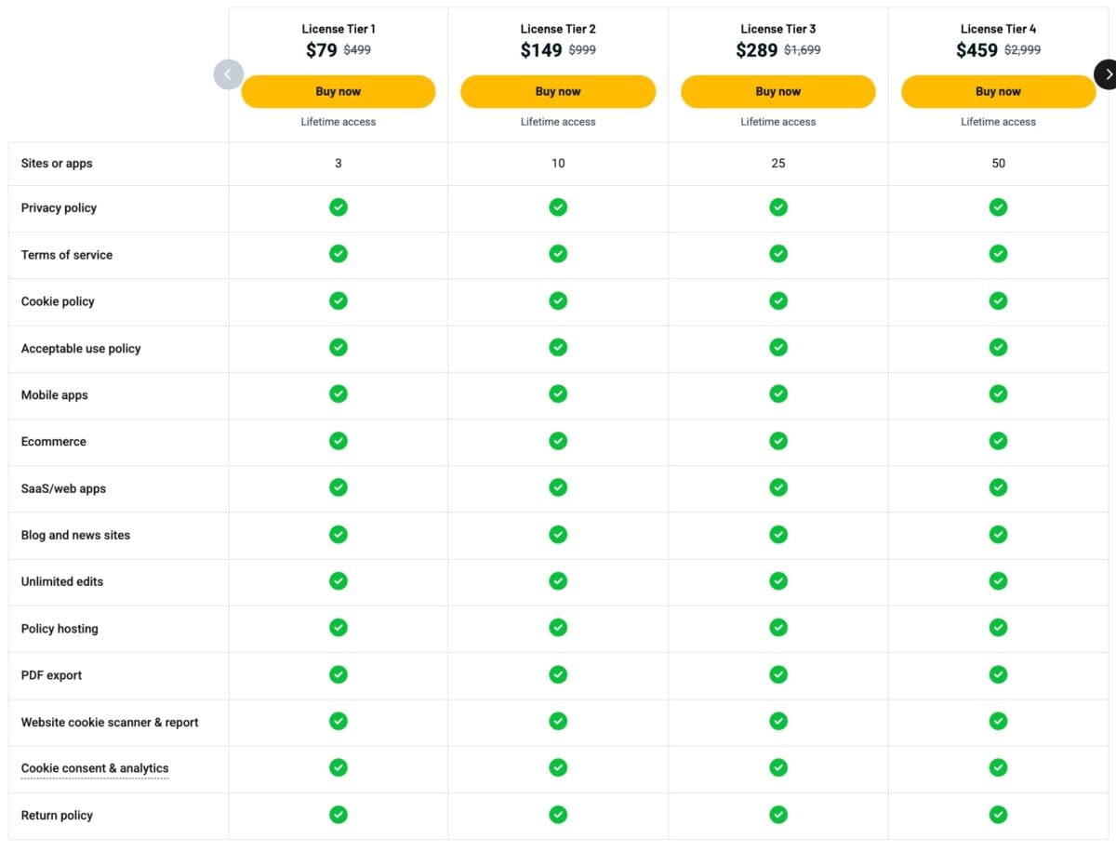Image resolution: width=1116 pixels, height=852 pixels.
Task: Expand the Cookie consent & analytics row label
Action: (94, 768)
